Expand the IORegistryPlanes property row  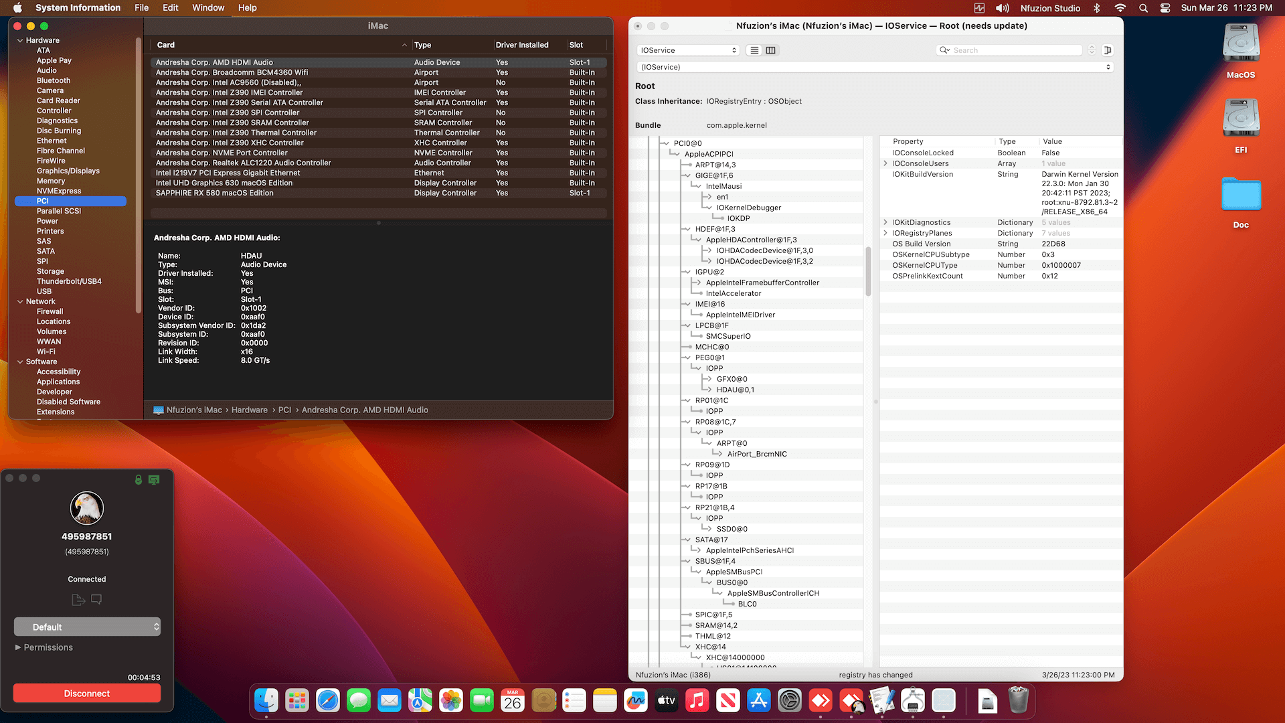click(885, 233)
